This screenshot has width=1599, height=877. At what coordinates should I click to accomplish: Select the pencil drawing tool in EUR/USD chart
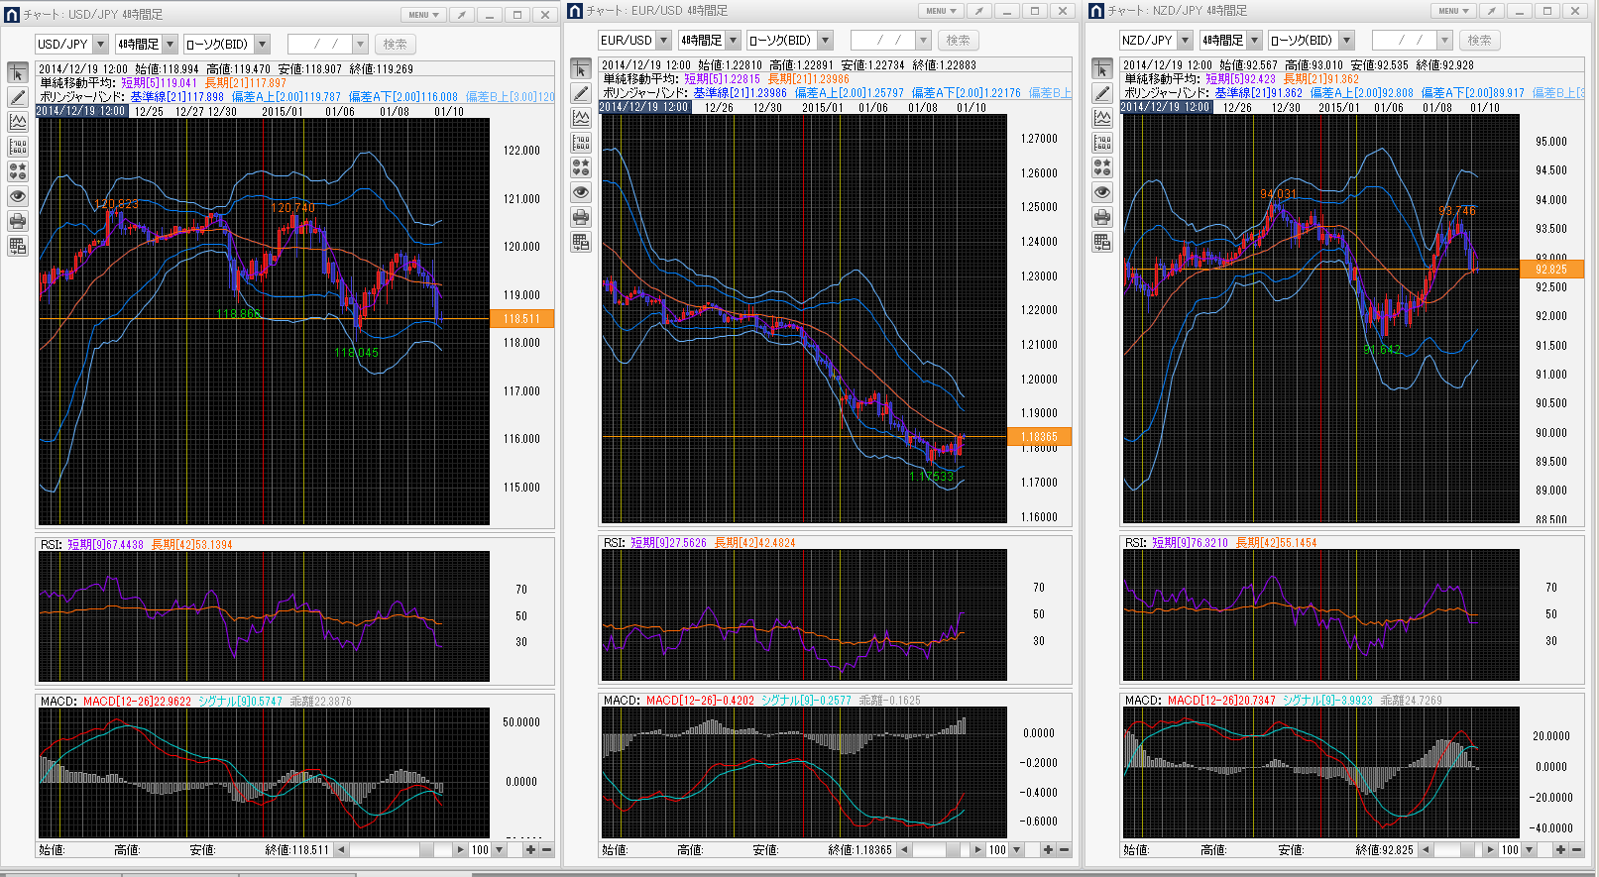(x=581, y=93)
